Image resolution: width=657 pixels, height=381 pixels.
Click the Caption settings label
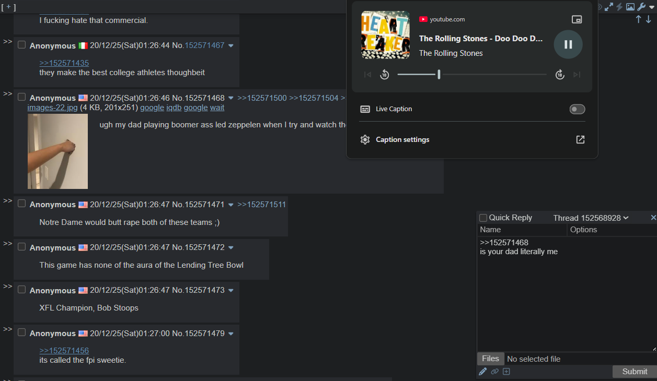tap(402, 140)
